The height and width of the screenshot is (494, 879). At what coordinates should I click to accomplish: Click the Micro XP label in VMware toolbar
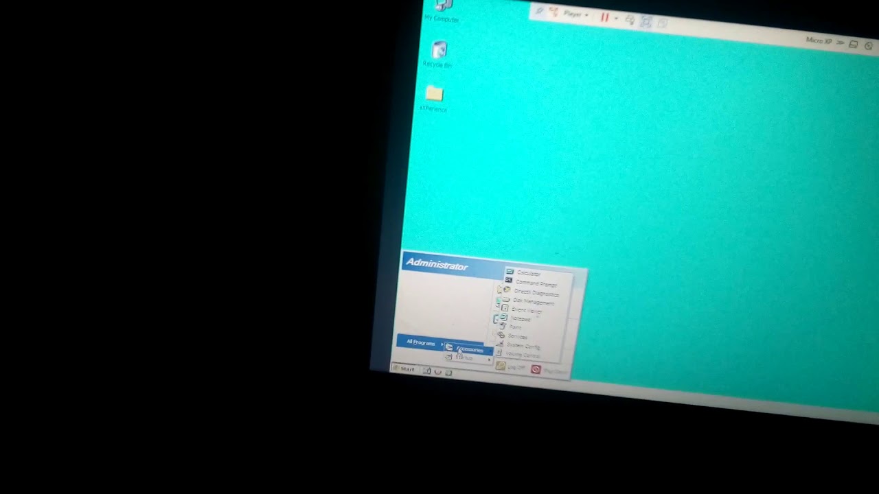(819, 41)
